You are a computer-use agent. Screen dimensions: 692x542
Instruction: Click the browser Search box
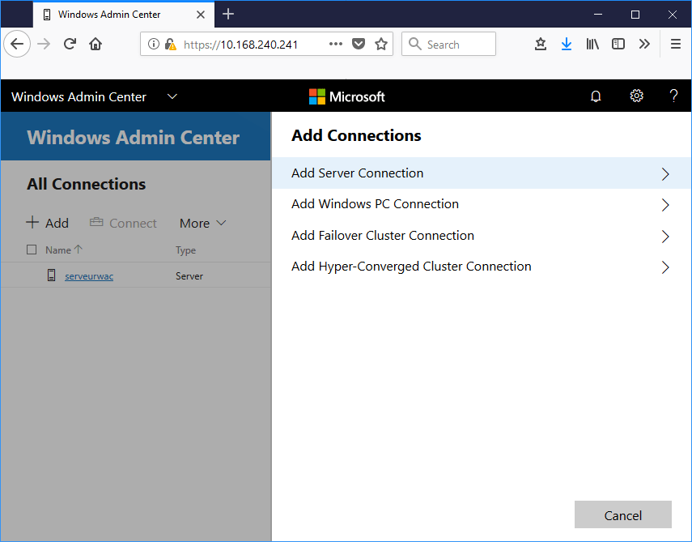coord(448,45)
